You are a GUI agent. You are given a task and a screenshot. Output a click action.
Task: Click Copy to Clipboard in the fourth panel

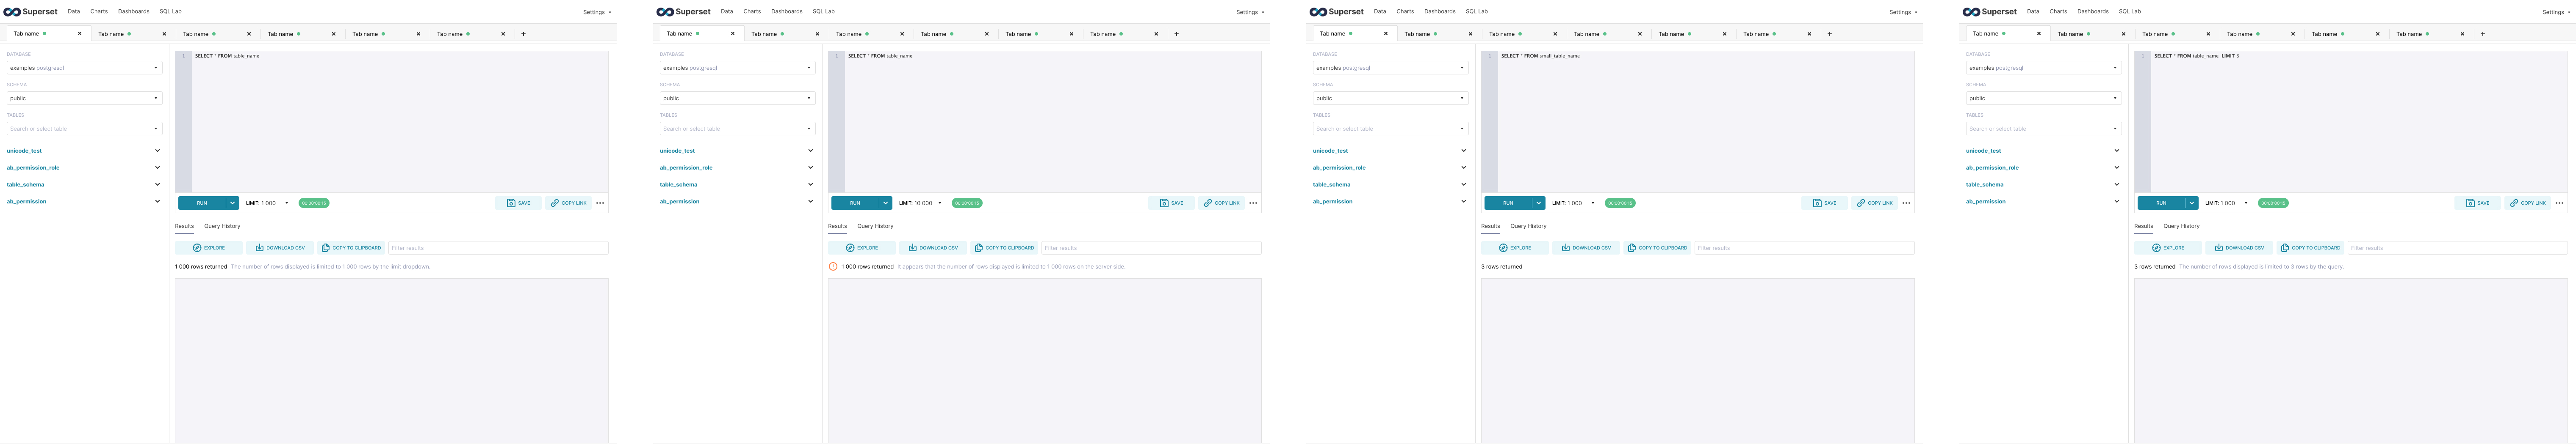click(x=2311, y=247)
